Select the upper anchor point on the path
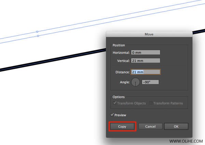 click(x=37, y=32)
